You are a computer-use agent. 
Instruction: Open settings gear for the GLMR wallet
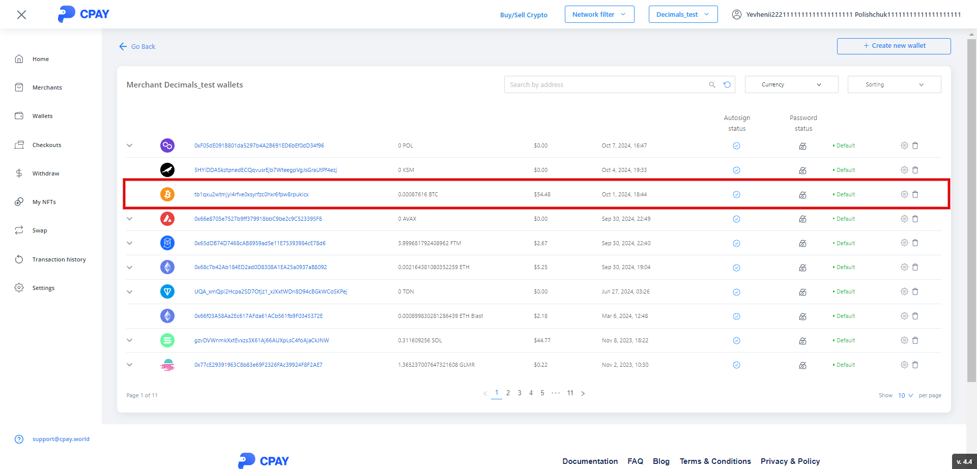904,365
